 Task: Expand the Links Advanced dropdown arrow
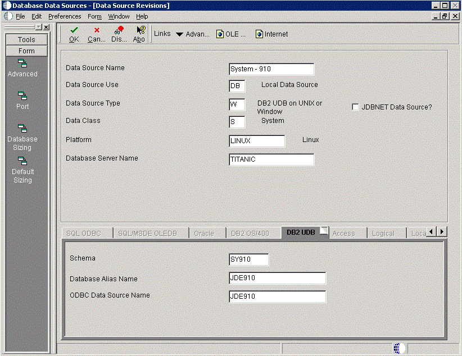(x=179, y=34)
